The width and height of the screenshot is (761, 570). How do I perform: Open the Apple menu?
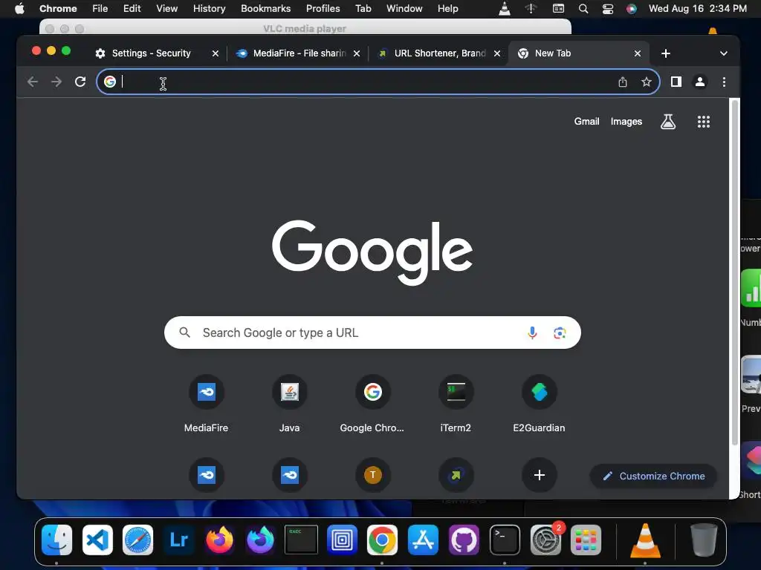coord(19,9)
